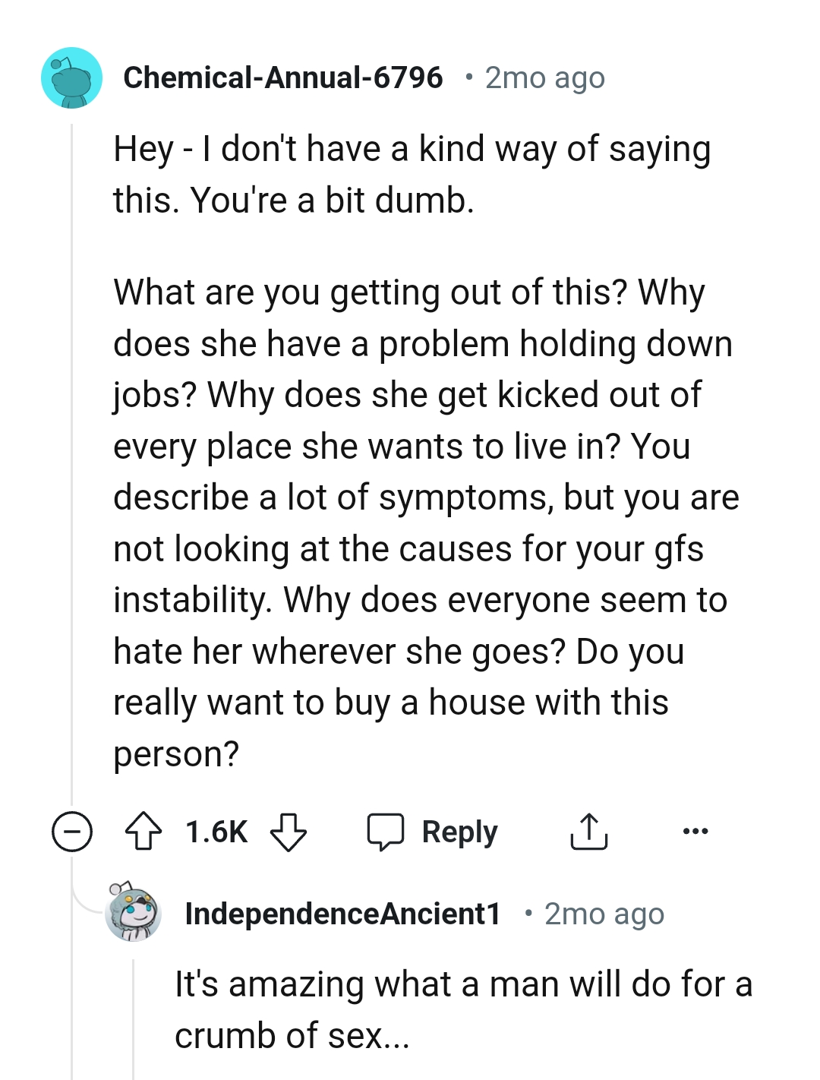The width and height of the screenshot is (820, 1080).
Task: Collapse Chemical-Annual-6796's comment thread
Action: (x=73, y=832)
